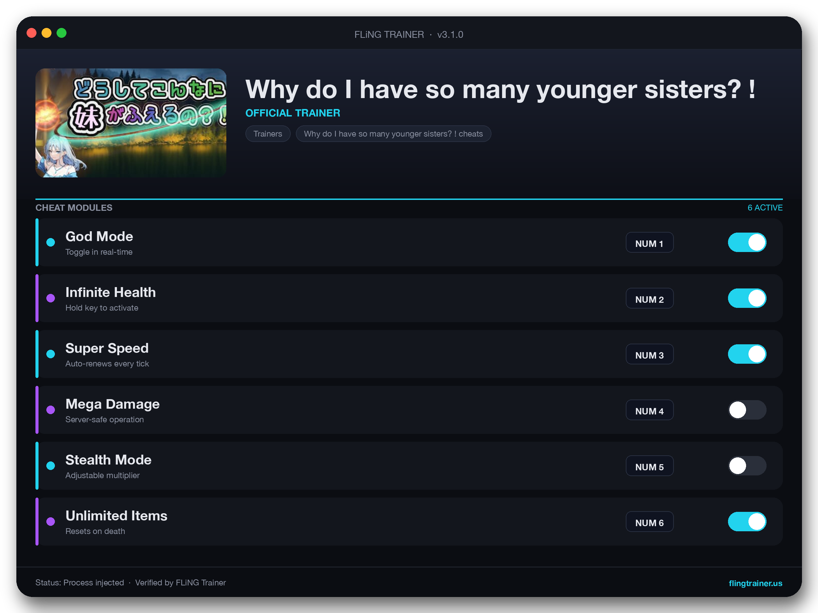Click the NUM 1 hotkey button
Image resolution: width=818 pixels, height=613 pixels.
pos(649,242)
